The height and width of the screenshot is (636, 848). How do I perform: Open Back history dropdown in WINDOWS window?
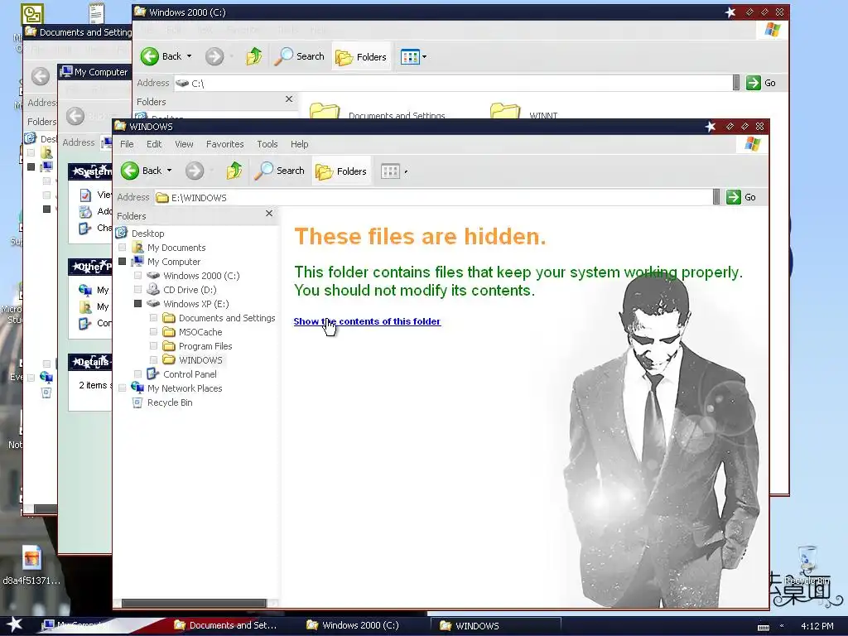[x=169, y=171]
